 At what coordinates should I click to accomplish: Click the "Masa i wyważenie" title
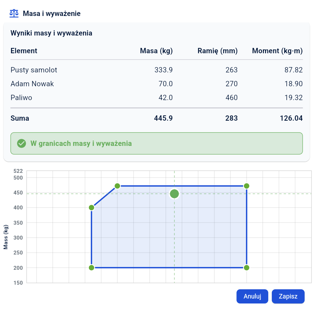click(52, 13)
